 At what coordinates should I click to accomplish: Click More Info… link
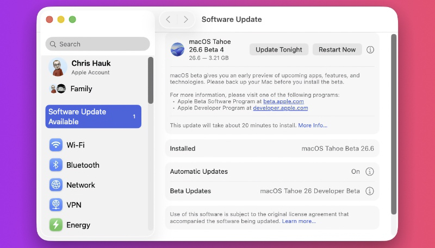tap(313, 125)
